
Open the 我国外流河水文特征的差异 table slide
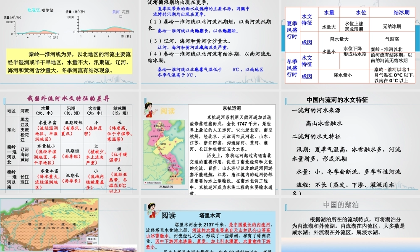(x=69, y=143)
